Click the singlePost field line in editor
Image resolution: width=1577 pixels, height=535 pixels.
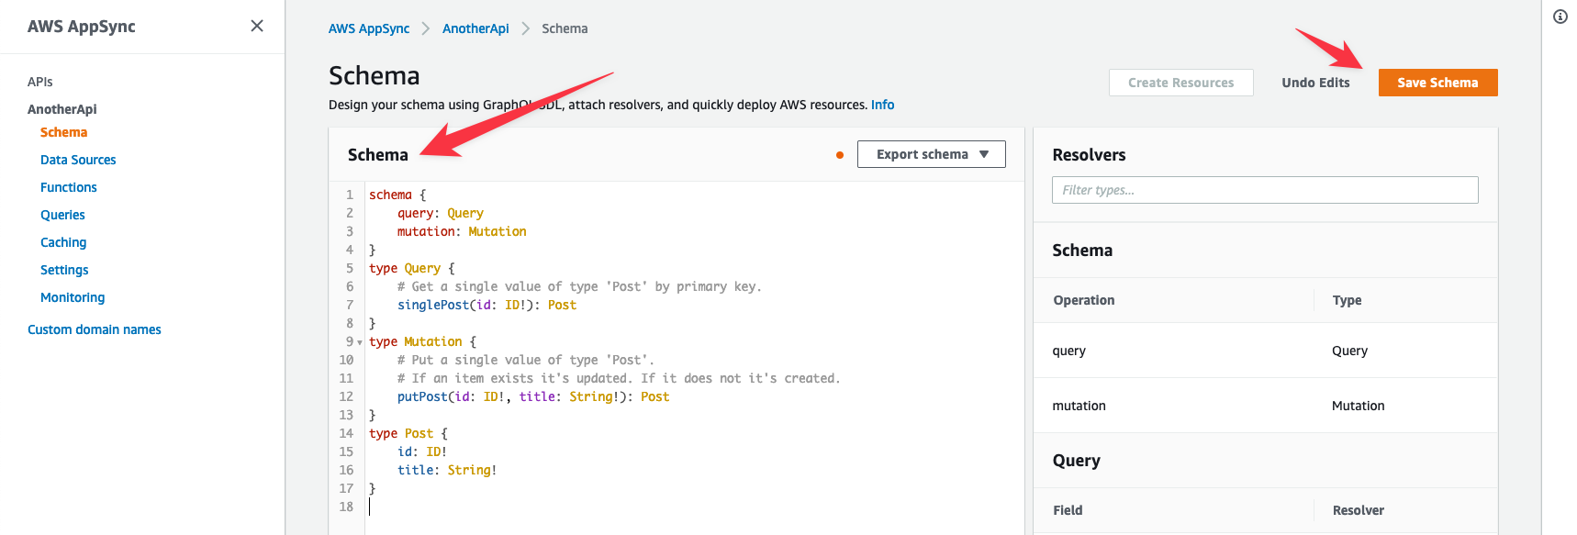[487, 305]
